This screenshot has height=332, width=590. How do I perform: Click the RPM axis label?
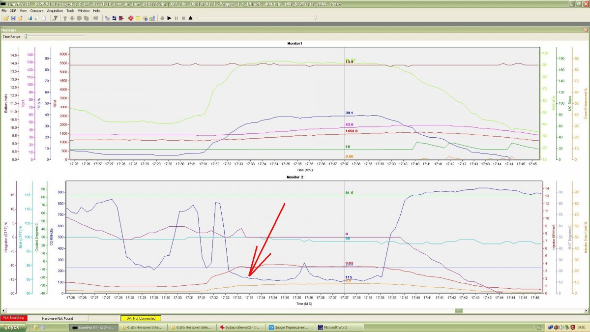[56, 103]
